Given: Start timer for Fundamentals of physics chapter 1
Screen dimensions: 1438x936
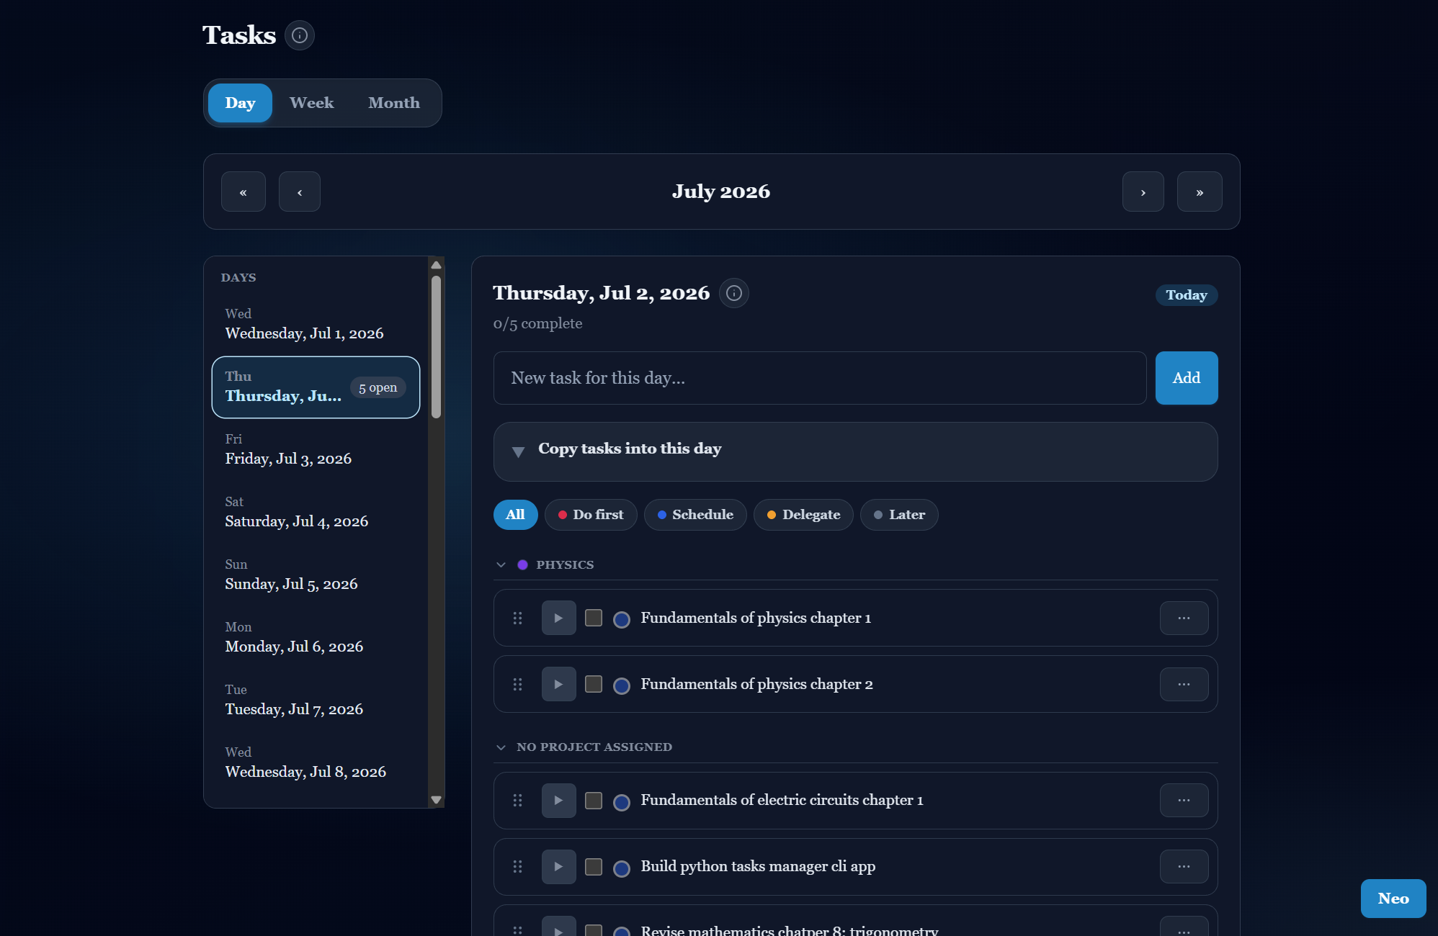Looking at the screenshot, I should pos(558,618).
